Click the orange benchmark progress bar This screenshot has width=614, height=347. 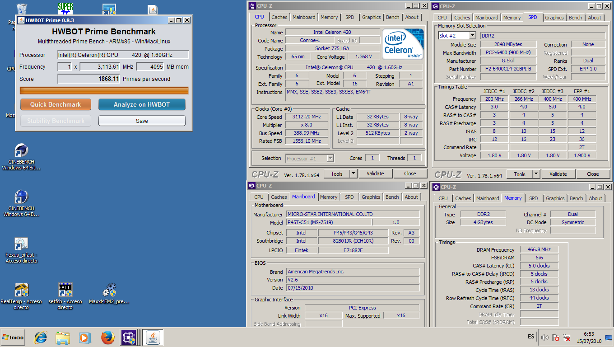click(x=104, y=90)
